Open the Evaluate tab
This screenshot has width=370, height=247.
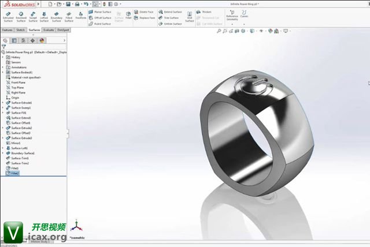[x=49, y=29]
